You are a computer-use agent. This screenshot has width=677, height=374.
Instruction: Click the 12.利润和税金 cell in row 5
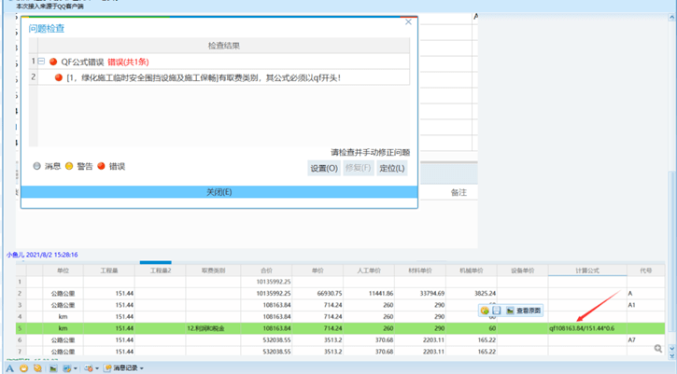click(213, 328)
